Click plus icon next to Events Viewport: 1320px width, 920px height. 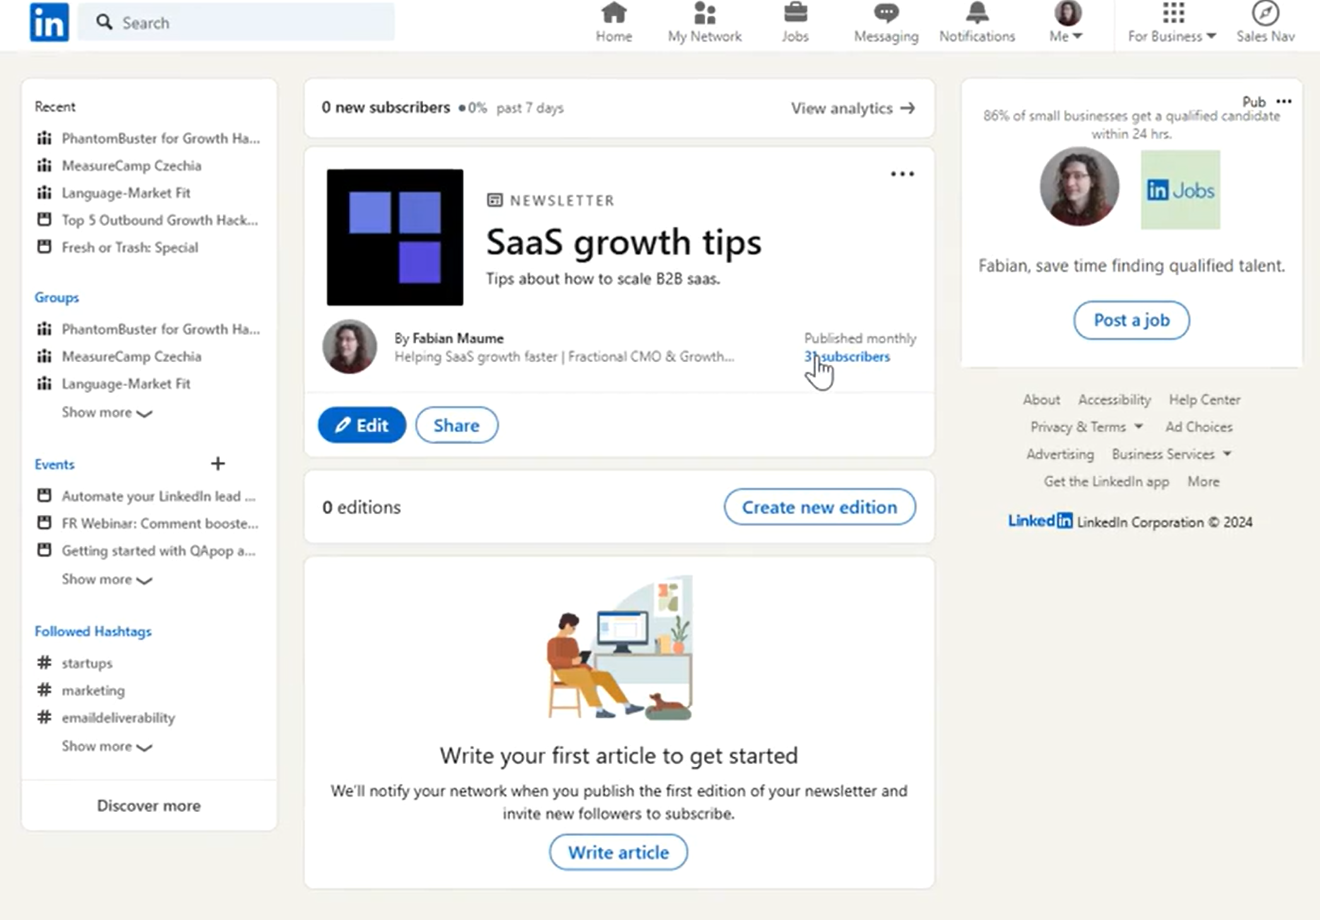pyautogui.click(x=218, y=464)
